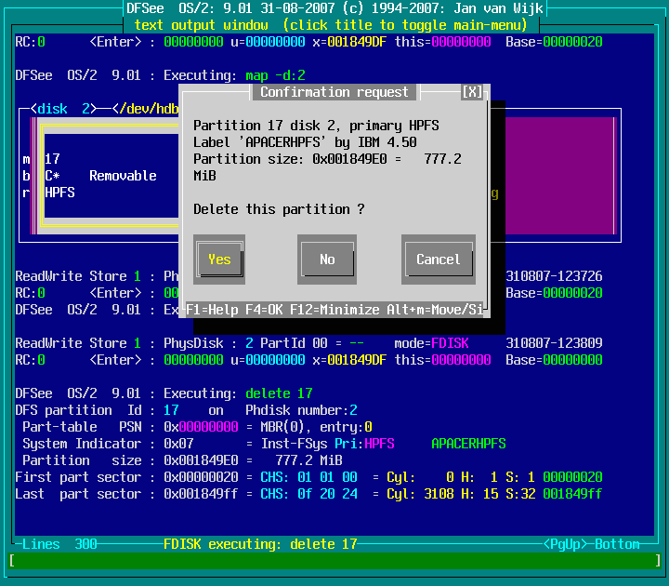The image size is (669, 586).
Task: Click the Confirmation request title bar
Action: (334, 92)
